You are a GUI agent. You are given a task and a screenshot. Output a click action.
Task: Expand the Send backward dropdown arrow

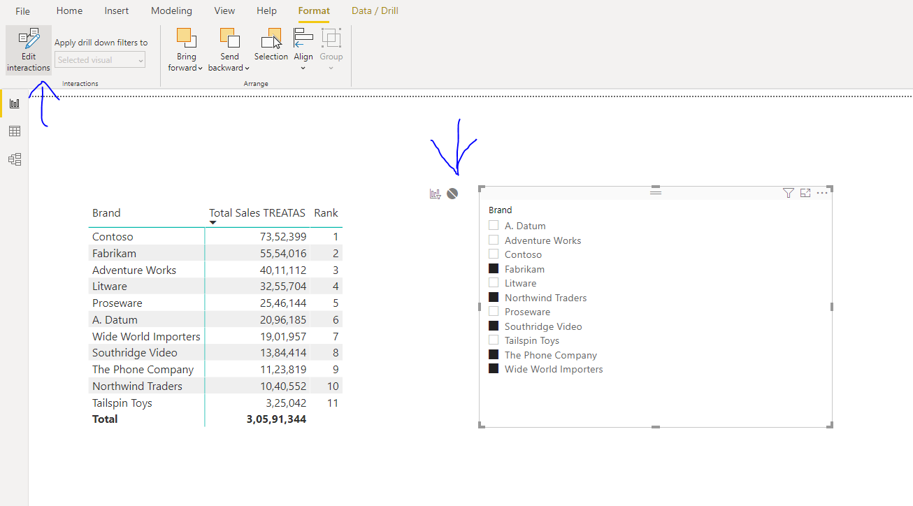pos(247,68)
